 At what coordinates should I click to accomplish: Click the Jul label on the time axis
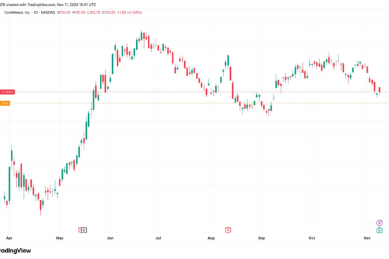tap(158, 238)
